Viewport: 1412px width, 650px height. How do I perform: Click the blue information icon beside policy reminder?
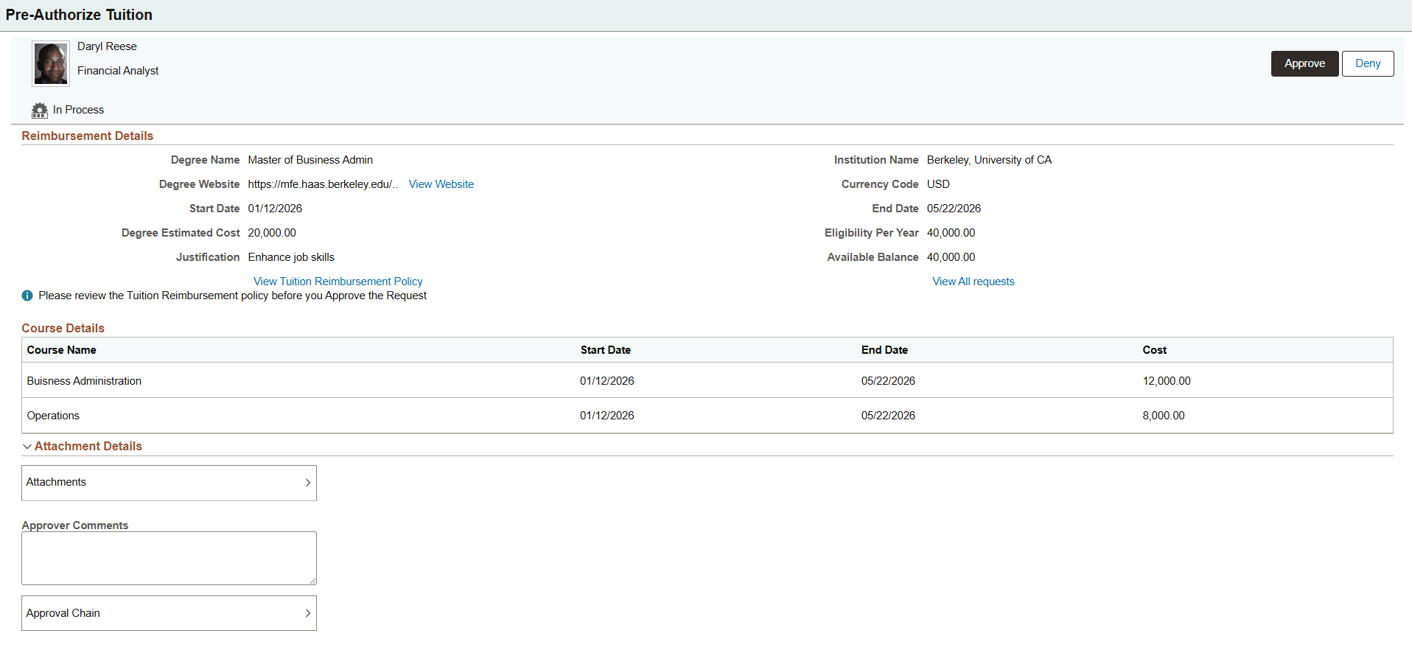coord(27,296)
